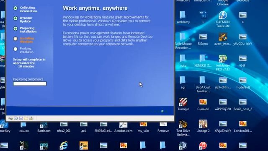This screenshot has width=268, height=151.
Task: Click the '18 minutes' remaining time text
Action: [26, 66]
